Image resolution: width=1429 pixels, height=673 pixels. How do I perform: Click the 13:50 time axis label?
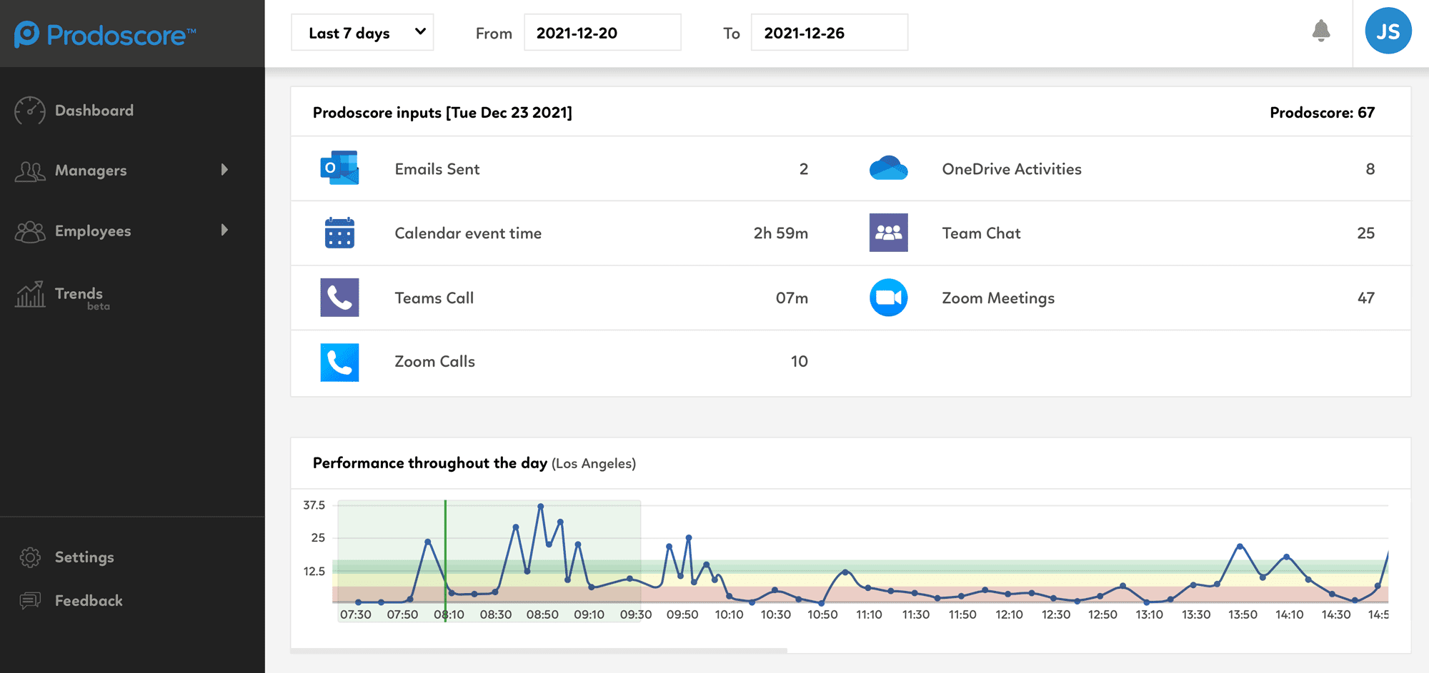(x=1243, y=614)
